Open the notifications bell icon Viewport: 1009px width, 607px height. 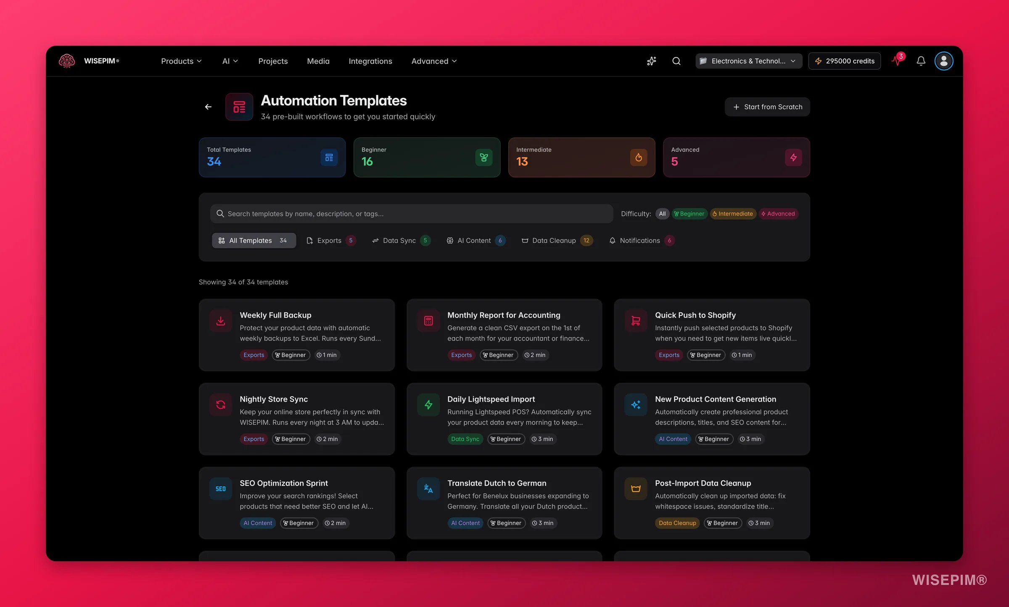(x=921, y=61)
